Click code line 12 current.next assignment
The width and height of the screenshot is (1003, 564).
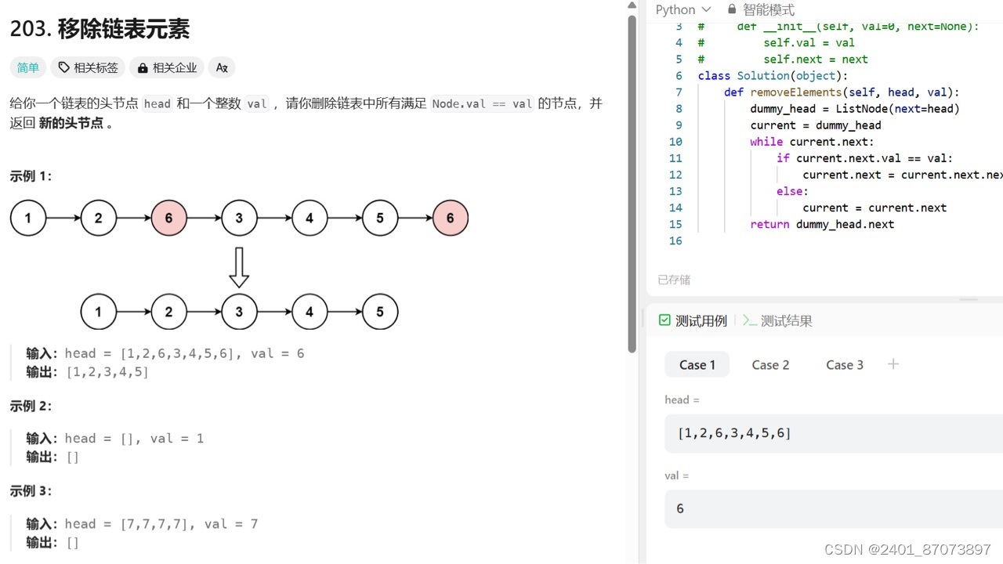(903, 175)
